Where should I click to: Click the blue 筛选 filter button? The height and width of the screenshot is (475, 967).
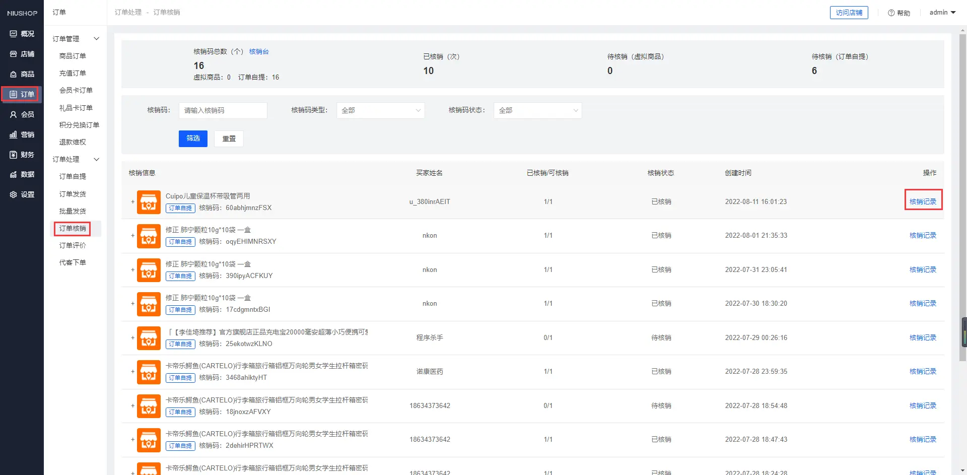coord(193,139)
